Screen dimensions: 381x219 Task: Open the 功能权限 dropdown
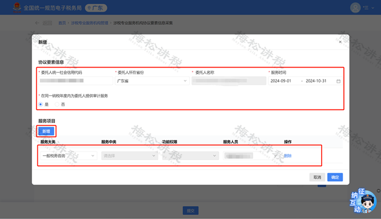click(x=189, y=155)
